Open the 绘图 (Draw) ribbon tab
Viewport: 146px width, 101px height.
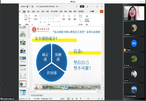(33, 11)
